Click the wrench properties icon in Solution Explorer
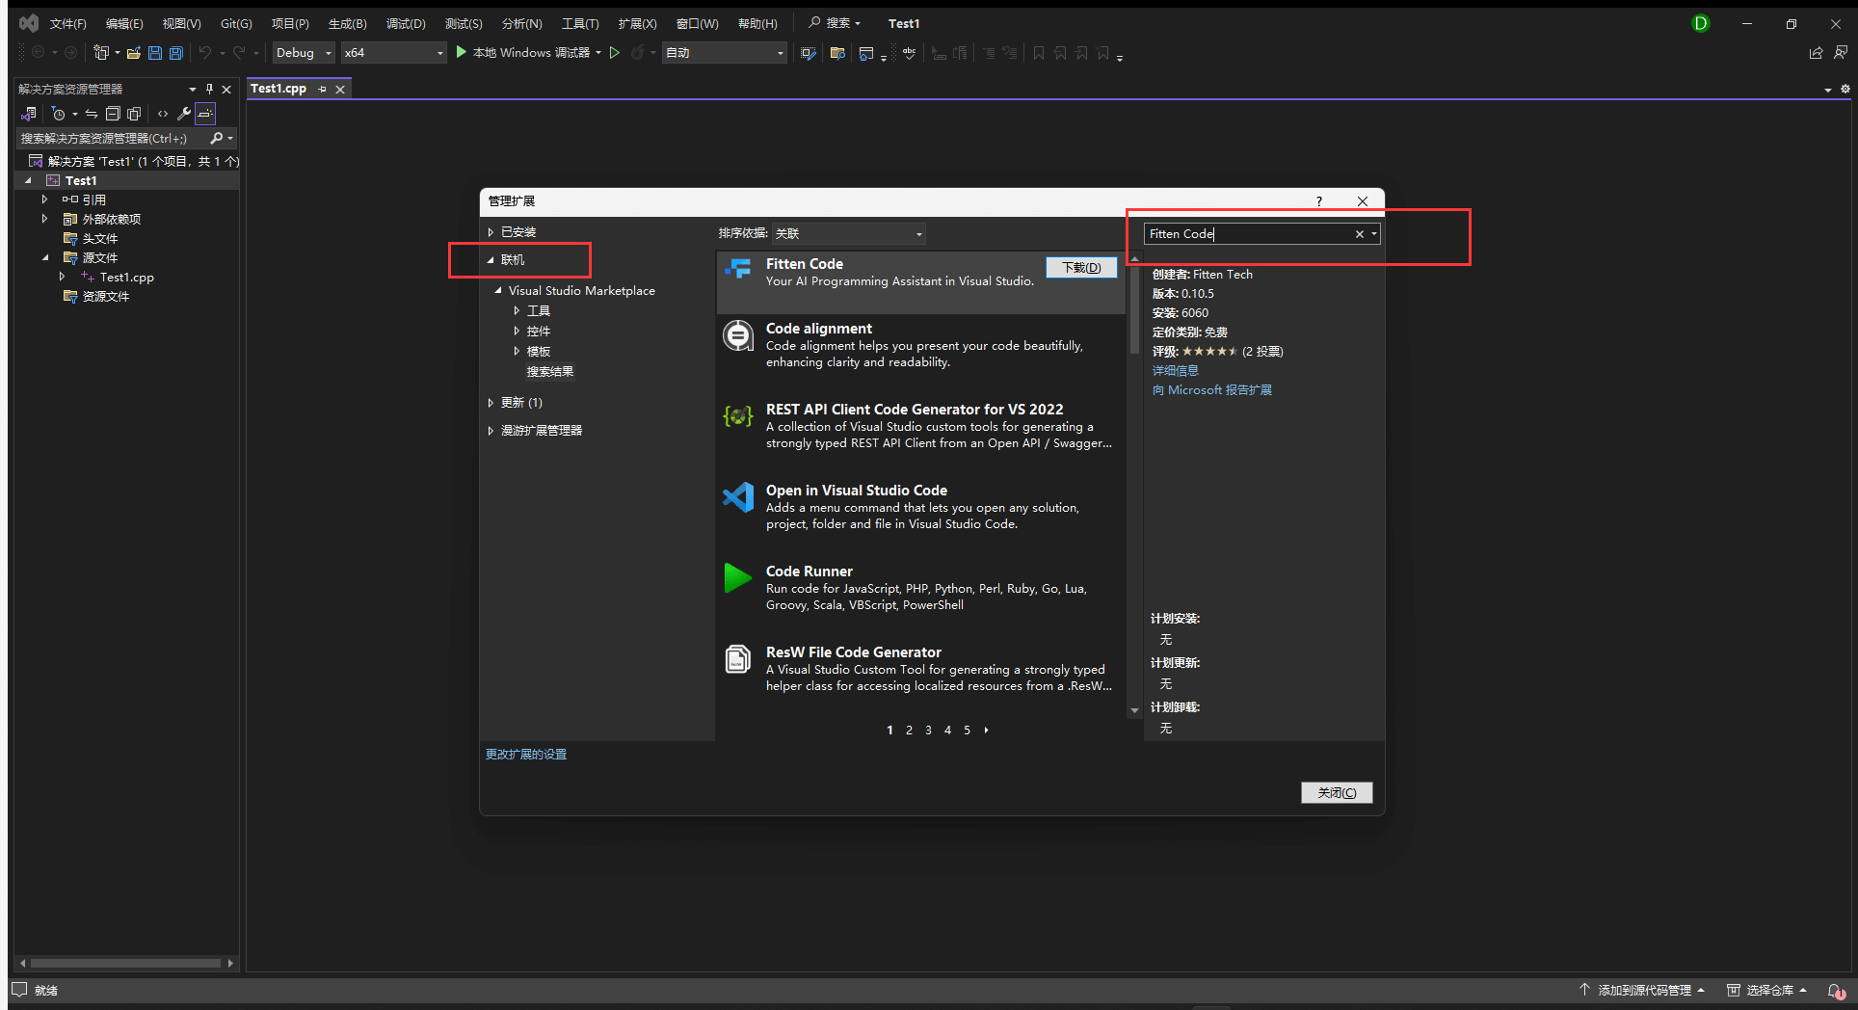The width and height of the screenshot is (1858, 1010). (183, 114)
